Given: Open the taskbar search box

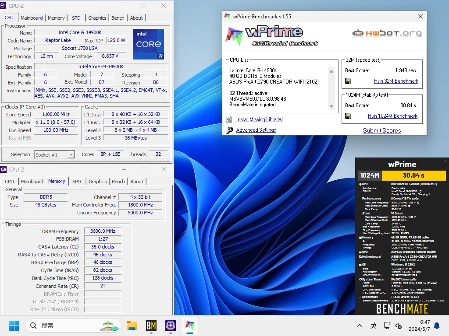Looking at the screenshot, I should 73,325.
